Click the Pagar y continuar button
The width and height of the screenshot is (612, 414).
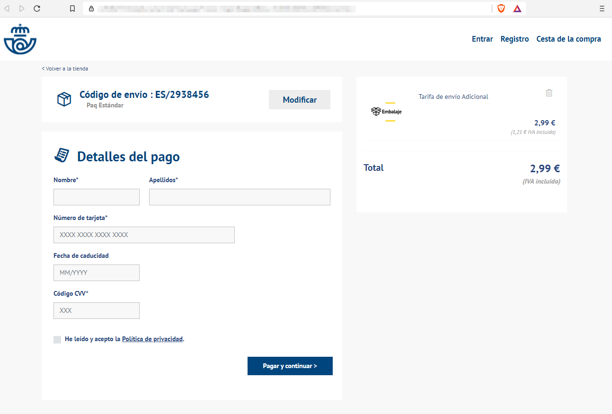coord(290,366)
